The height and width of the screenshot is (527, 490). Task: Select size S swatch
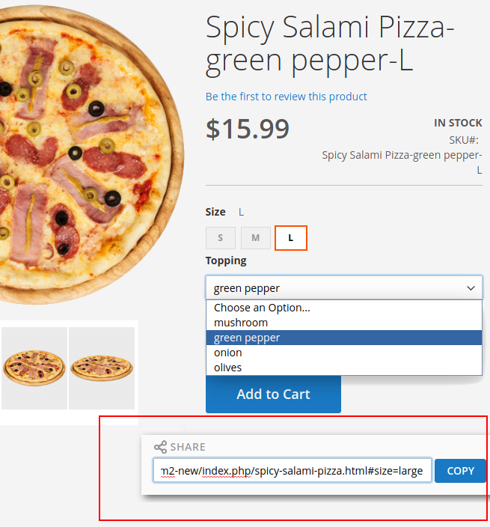point(221,238)
